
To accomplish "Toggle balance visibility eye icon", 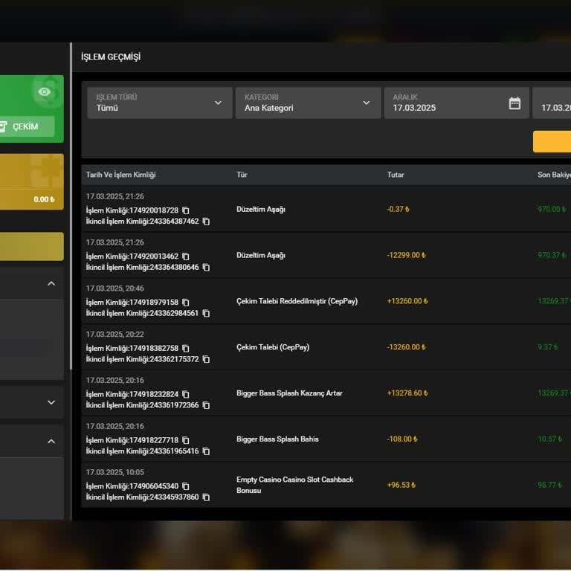I will tap(45, 91).
